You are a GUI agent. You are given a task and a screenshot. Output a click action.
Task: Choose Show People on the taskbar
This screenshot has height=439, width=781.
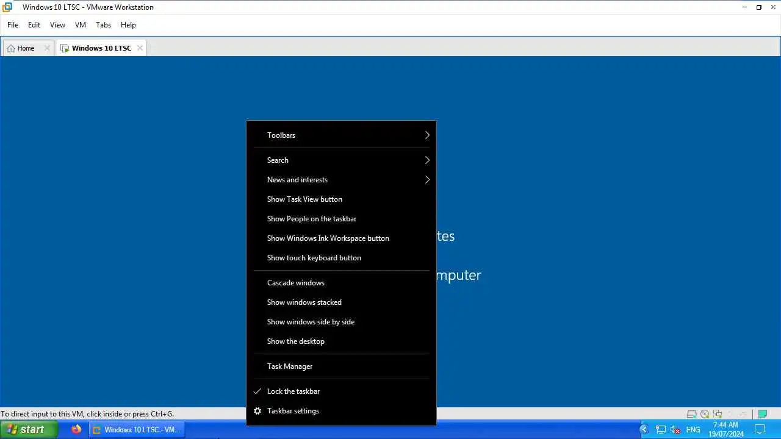341,219
